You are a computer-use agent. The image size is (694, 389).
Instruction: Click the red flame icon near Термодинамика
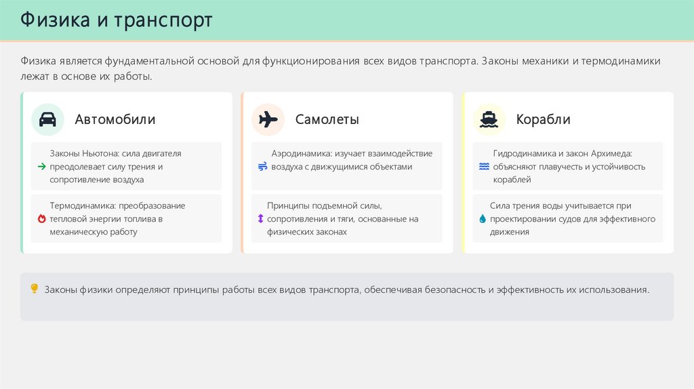[x=41, y=219]
